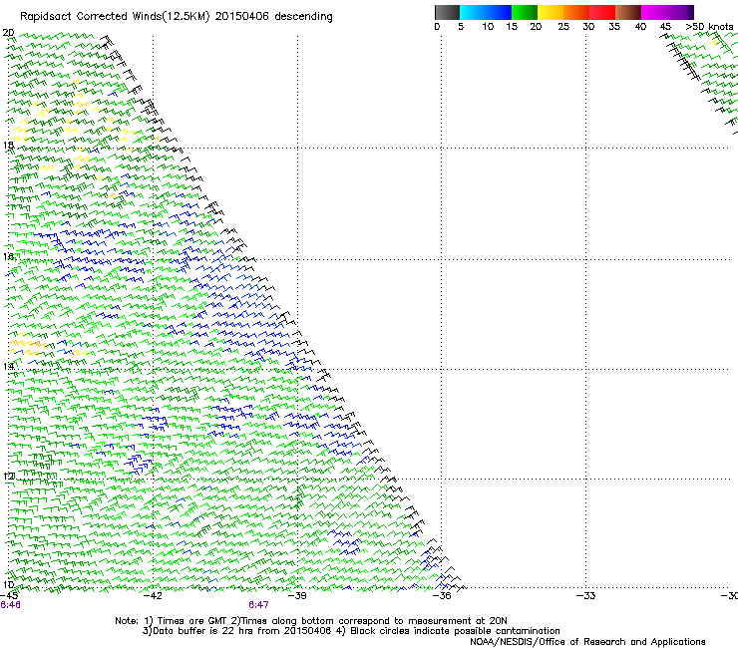Click the '25' legend scale label

click(x=563, y=27)
